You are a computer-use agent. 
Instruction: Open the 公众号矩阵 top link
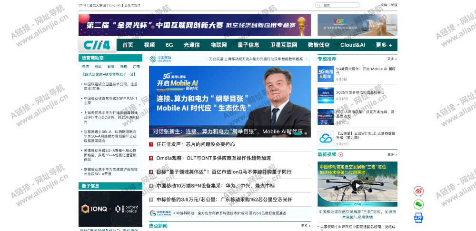pyautogui.click(x=133, y=5)
